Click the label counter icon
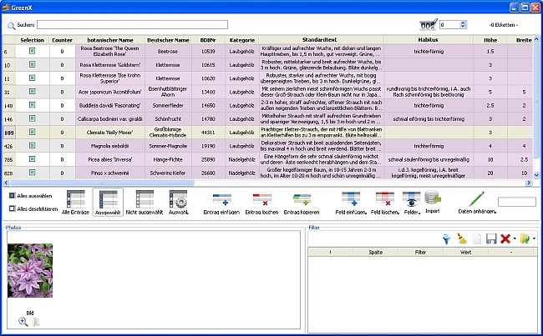 [x=428, y=24]
